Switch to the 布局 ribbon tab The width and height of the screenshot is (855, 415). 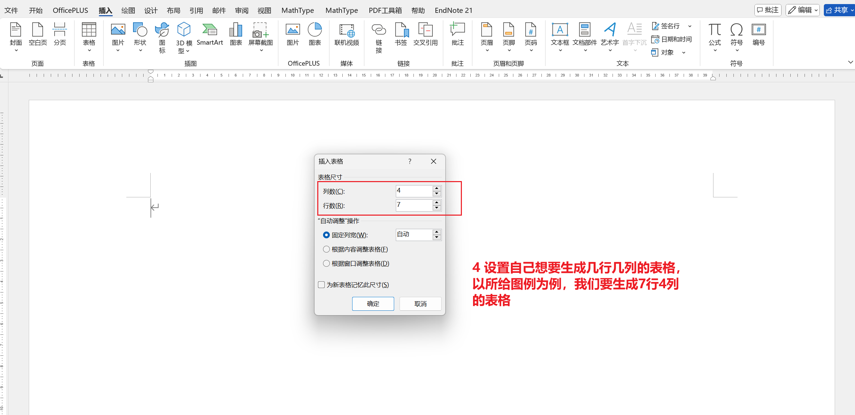(173, 10)
